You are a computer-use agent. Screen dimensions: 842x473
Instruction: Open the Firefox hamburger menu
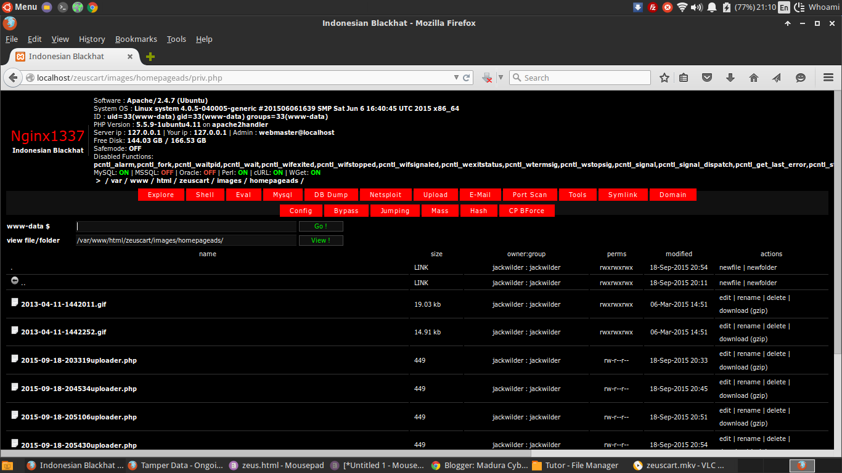[828, 78]
